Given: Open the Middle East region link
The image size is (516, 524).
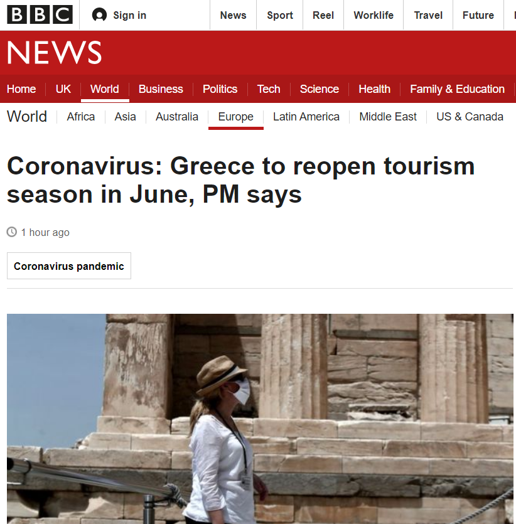Looking at the screenshot, I should point(388,117).
